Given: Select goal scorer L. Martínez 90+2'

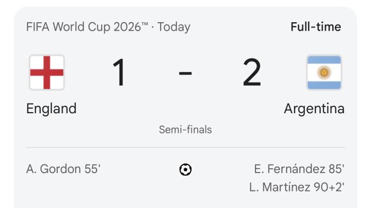Looking at the screenshot, I should (297, 187).
